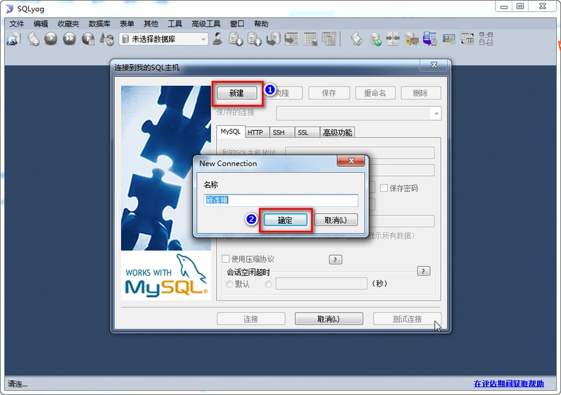This screenshot has height=395, width=561.
Task: Open the 工具 menu
Action: pyautogui.click(x=175, y=24)
